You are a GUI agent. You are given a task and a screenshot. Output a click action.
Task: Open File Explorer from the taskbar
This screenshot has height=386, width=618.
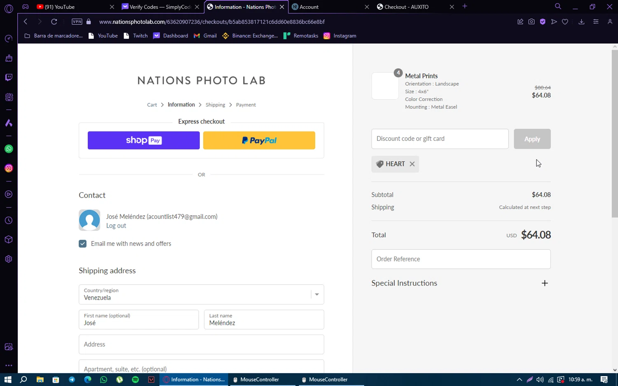coord(40,379)
